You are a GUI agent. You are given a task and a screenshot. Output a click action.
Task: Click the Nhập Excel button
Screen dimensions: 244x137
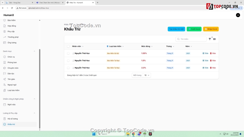click(x=211, y=29)
